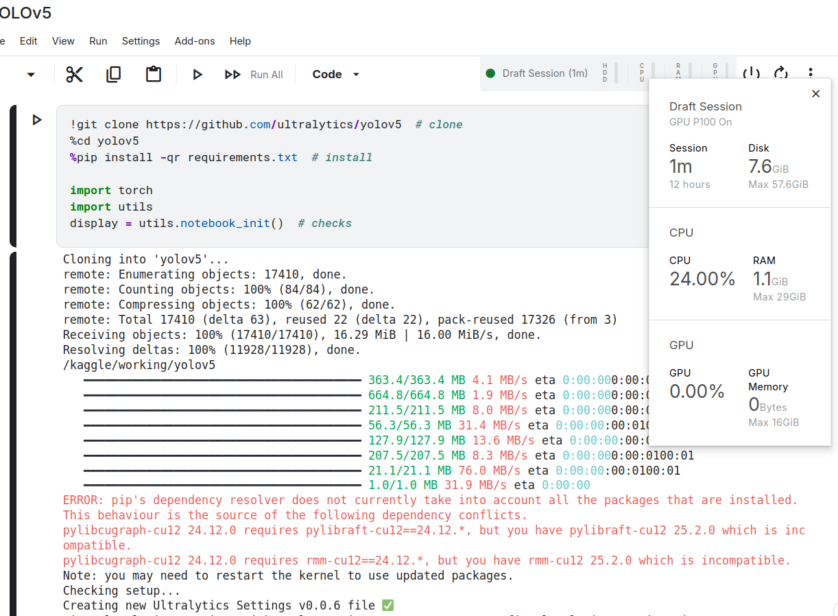Click the '363.4/363.4 MB' download progress line
Screen dimensions: 838x616
tap(366, 380)
